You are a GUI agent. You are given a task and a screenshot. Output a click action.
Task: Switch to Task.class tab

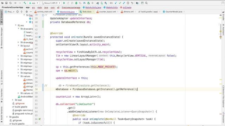[87, 12]
